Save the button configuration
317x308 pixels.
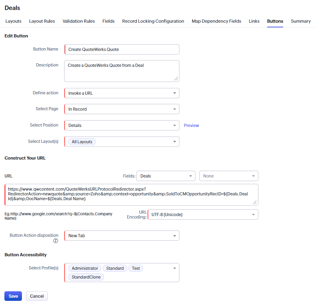(x=13, y=296)
